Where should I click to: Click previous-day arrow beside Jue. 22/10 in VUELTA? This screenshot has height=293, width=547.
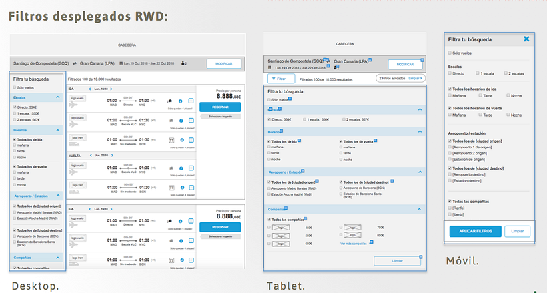tap(91, 156)
